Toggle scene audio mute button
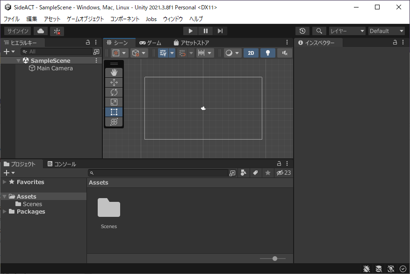 click(x=285, y=53)
